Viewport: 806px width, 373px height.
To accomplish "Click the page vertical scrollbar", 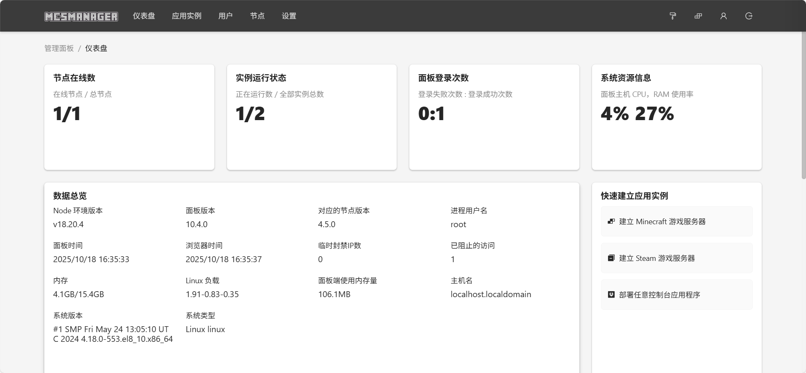I will pos(803,105).
